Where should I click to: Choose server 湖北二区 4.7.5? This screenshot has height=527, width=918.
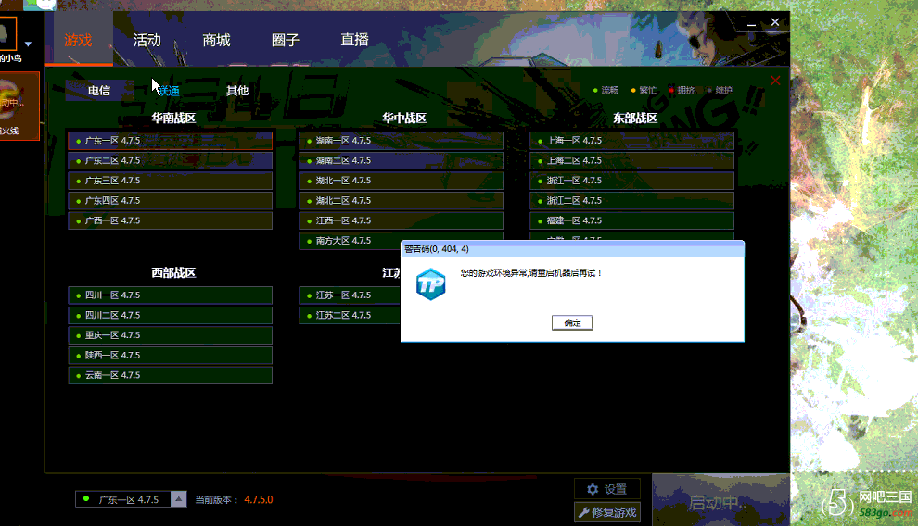click(401, 201)
